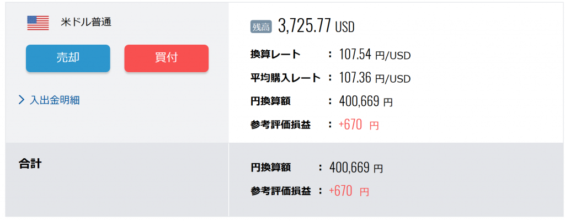Image resolution: width=565 pixels, height=221 pixels.
Task: Open the 入出金明細 link
Action: pyautogui.click(x=55, y=100)
